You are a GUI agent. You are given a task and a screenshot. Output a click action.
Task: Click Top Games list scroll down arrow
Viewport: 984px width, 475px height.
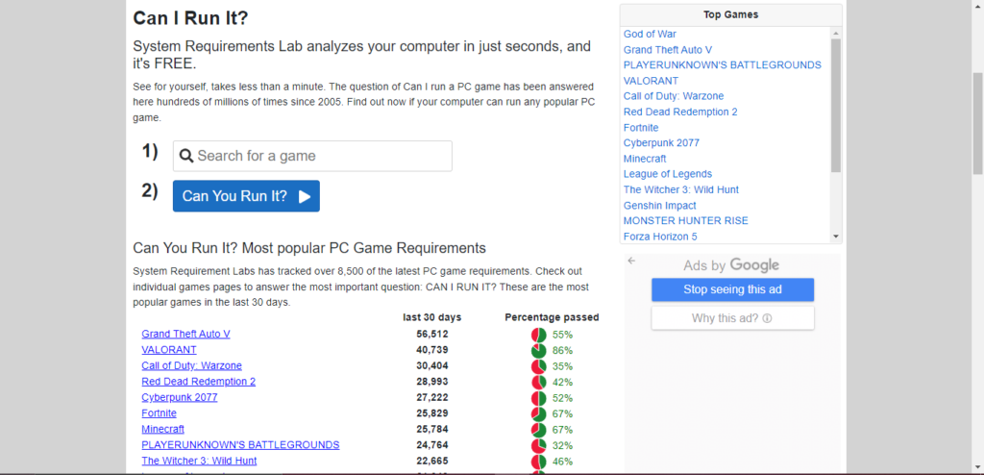(835, 237)
